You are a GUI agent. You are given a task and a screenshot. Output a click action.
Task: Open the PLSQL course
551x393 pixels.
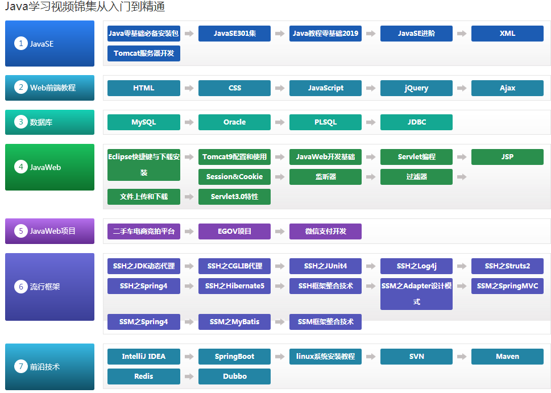click(325, 122)
